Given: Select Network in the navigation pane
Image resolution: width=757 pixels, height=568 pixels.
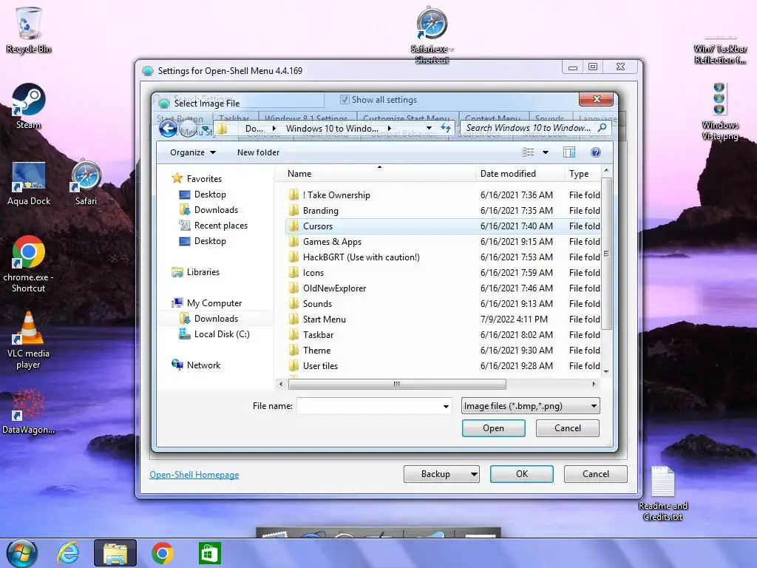Looking at the screenshot, I should coord(196,365).
